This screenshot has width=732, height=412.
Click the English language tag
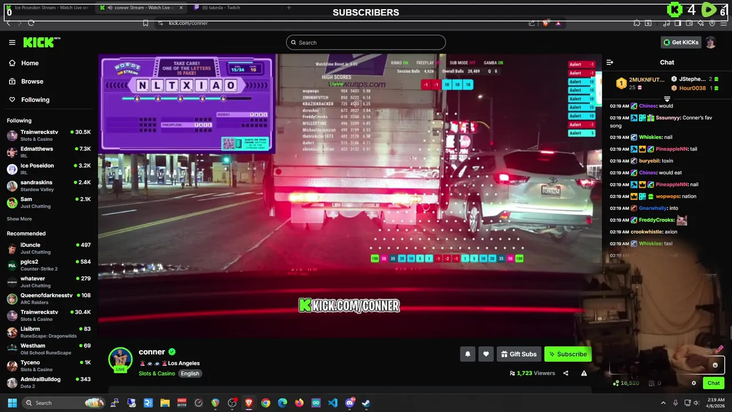pyautogui.click(x=190, y=374)
